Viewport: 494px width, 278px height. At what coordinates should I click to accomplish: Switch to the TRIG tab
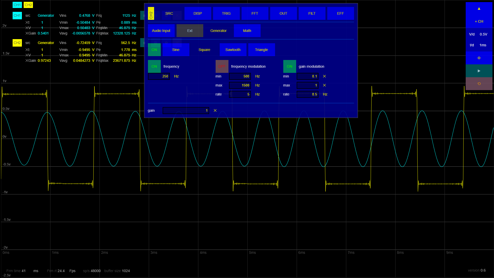click(226, 13)
